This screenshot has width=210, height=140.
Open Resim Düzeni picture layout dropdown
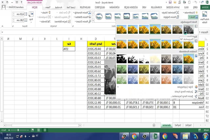coord(83,22)
